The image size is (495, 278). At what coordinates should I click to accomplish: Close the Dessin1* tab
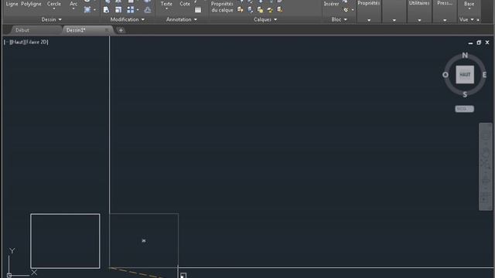coord(107,30)
